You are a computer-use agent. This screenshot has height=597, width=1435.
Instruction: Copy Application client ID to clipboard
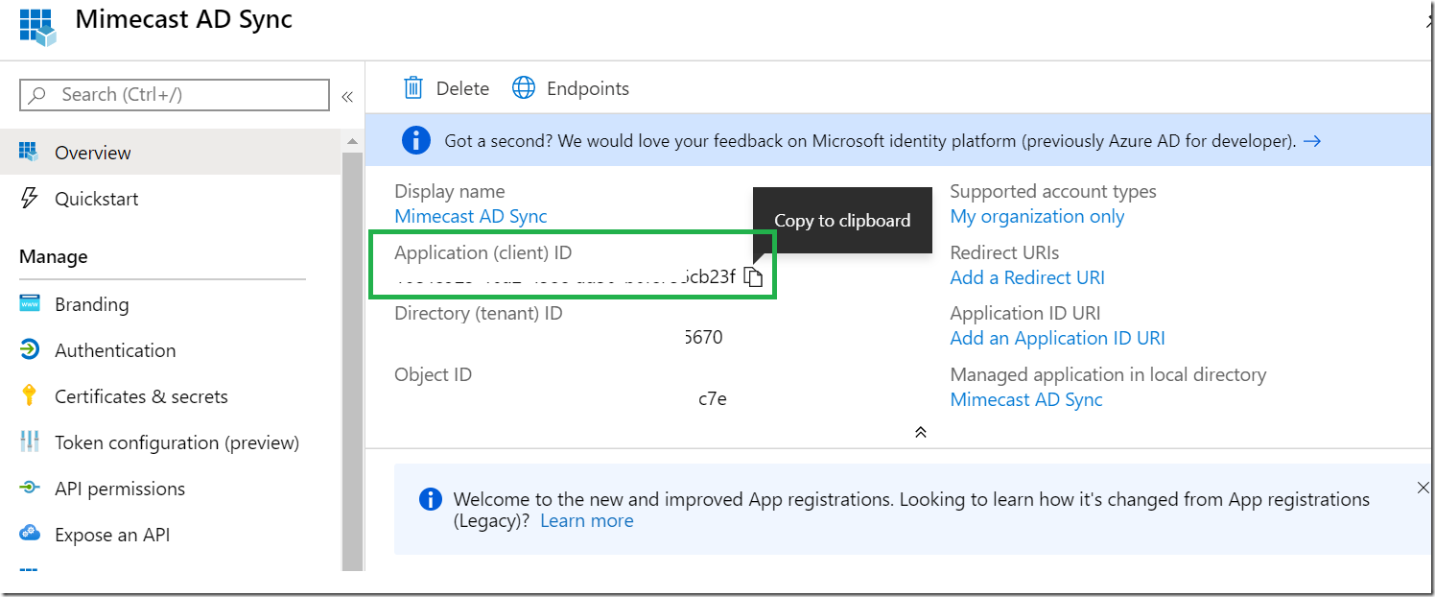click(x=754, y=277)
